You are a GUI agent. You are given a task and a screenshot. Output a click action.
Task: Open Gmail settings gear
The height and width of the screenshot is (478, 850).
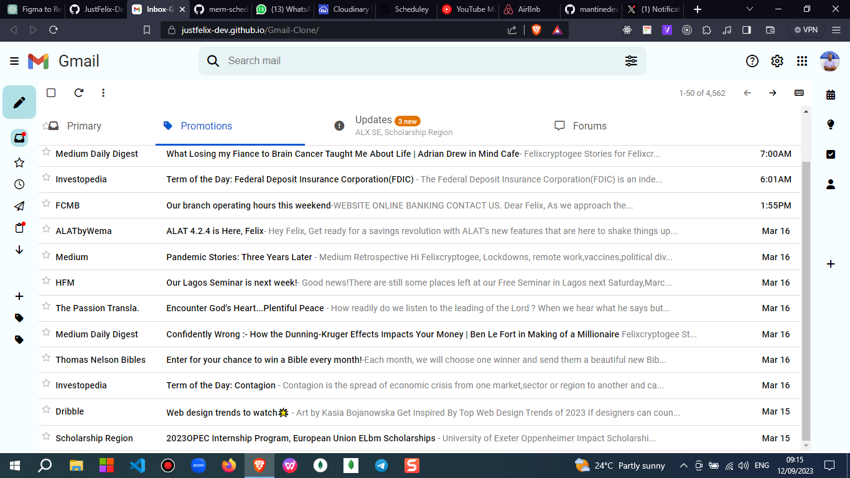pyautogui.click(x=777, y=61)
